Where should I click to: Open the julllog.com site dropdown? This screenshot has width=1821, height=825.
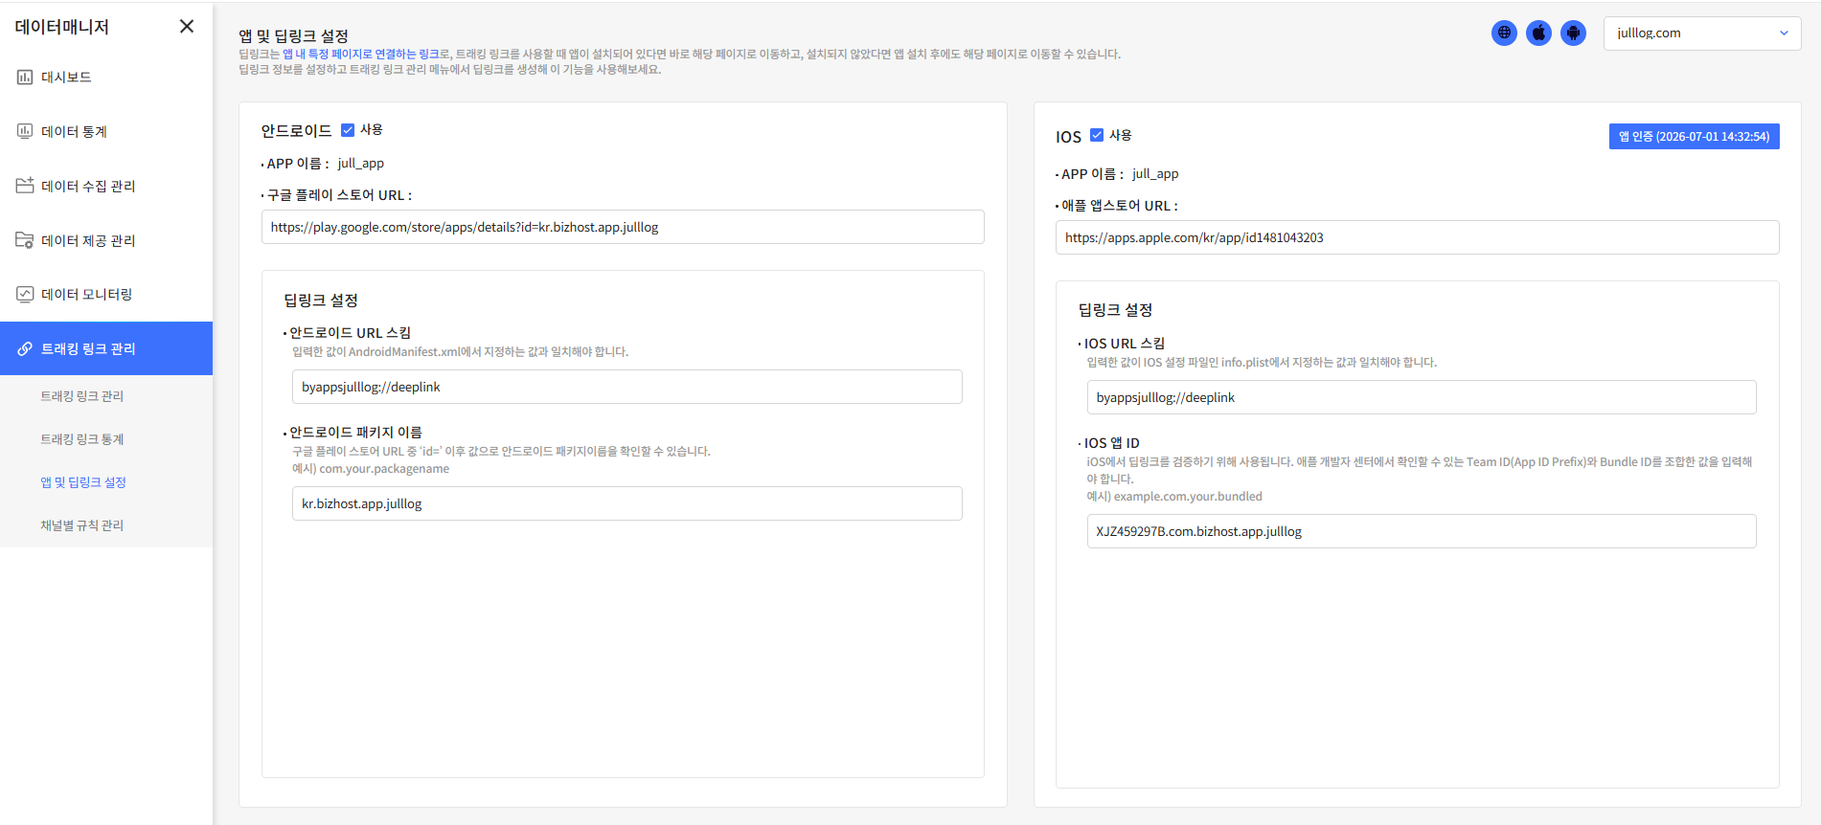point(1702,33)
